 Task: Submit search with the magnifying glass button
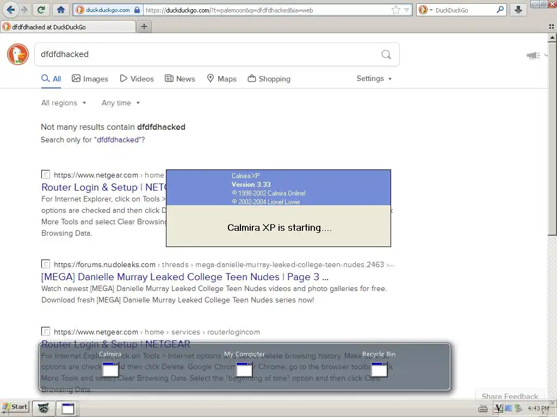click(386, 54)
